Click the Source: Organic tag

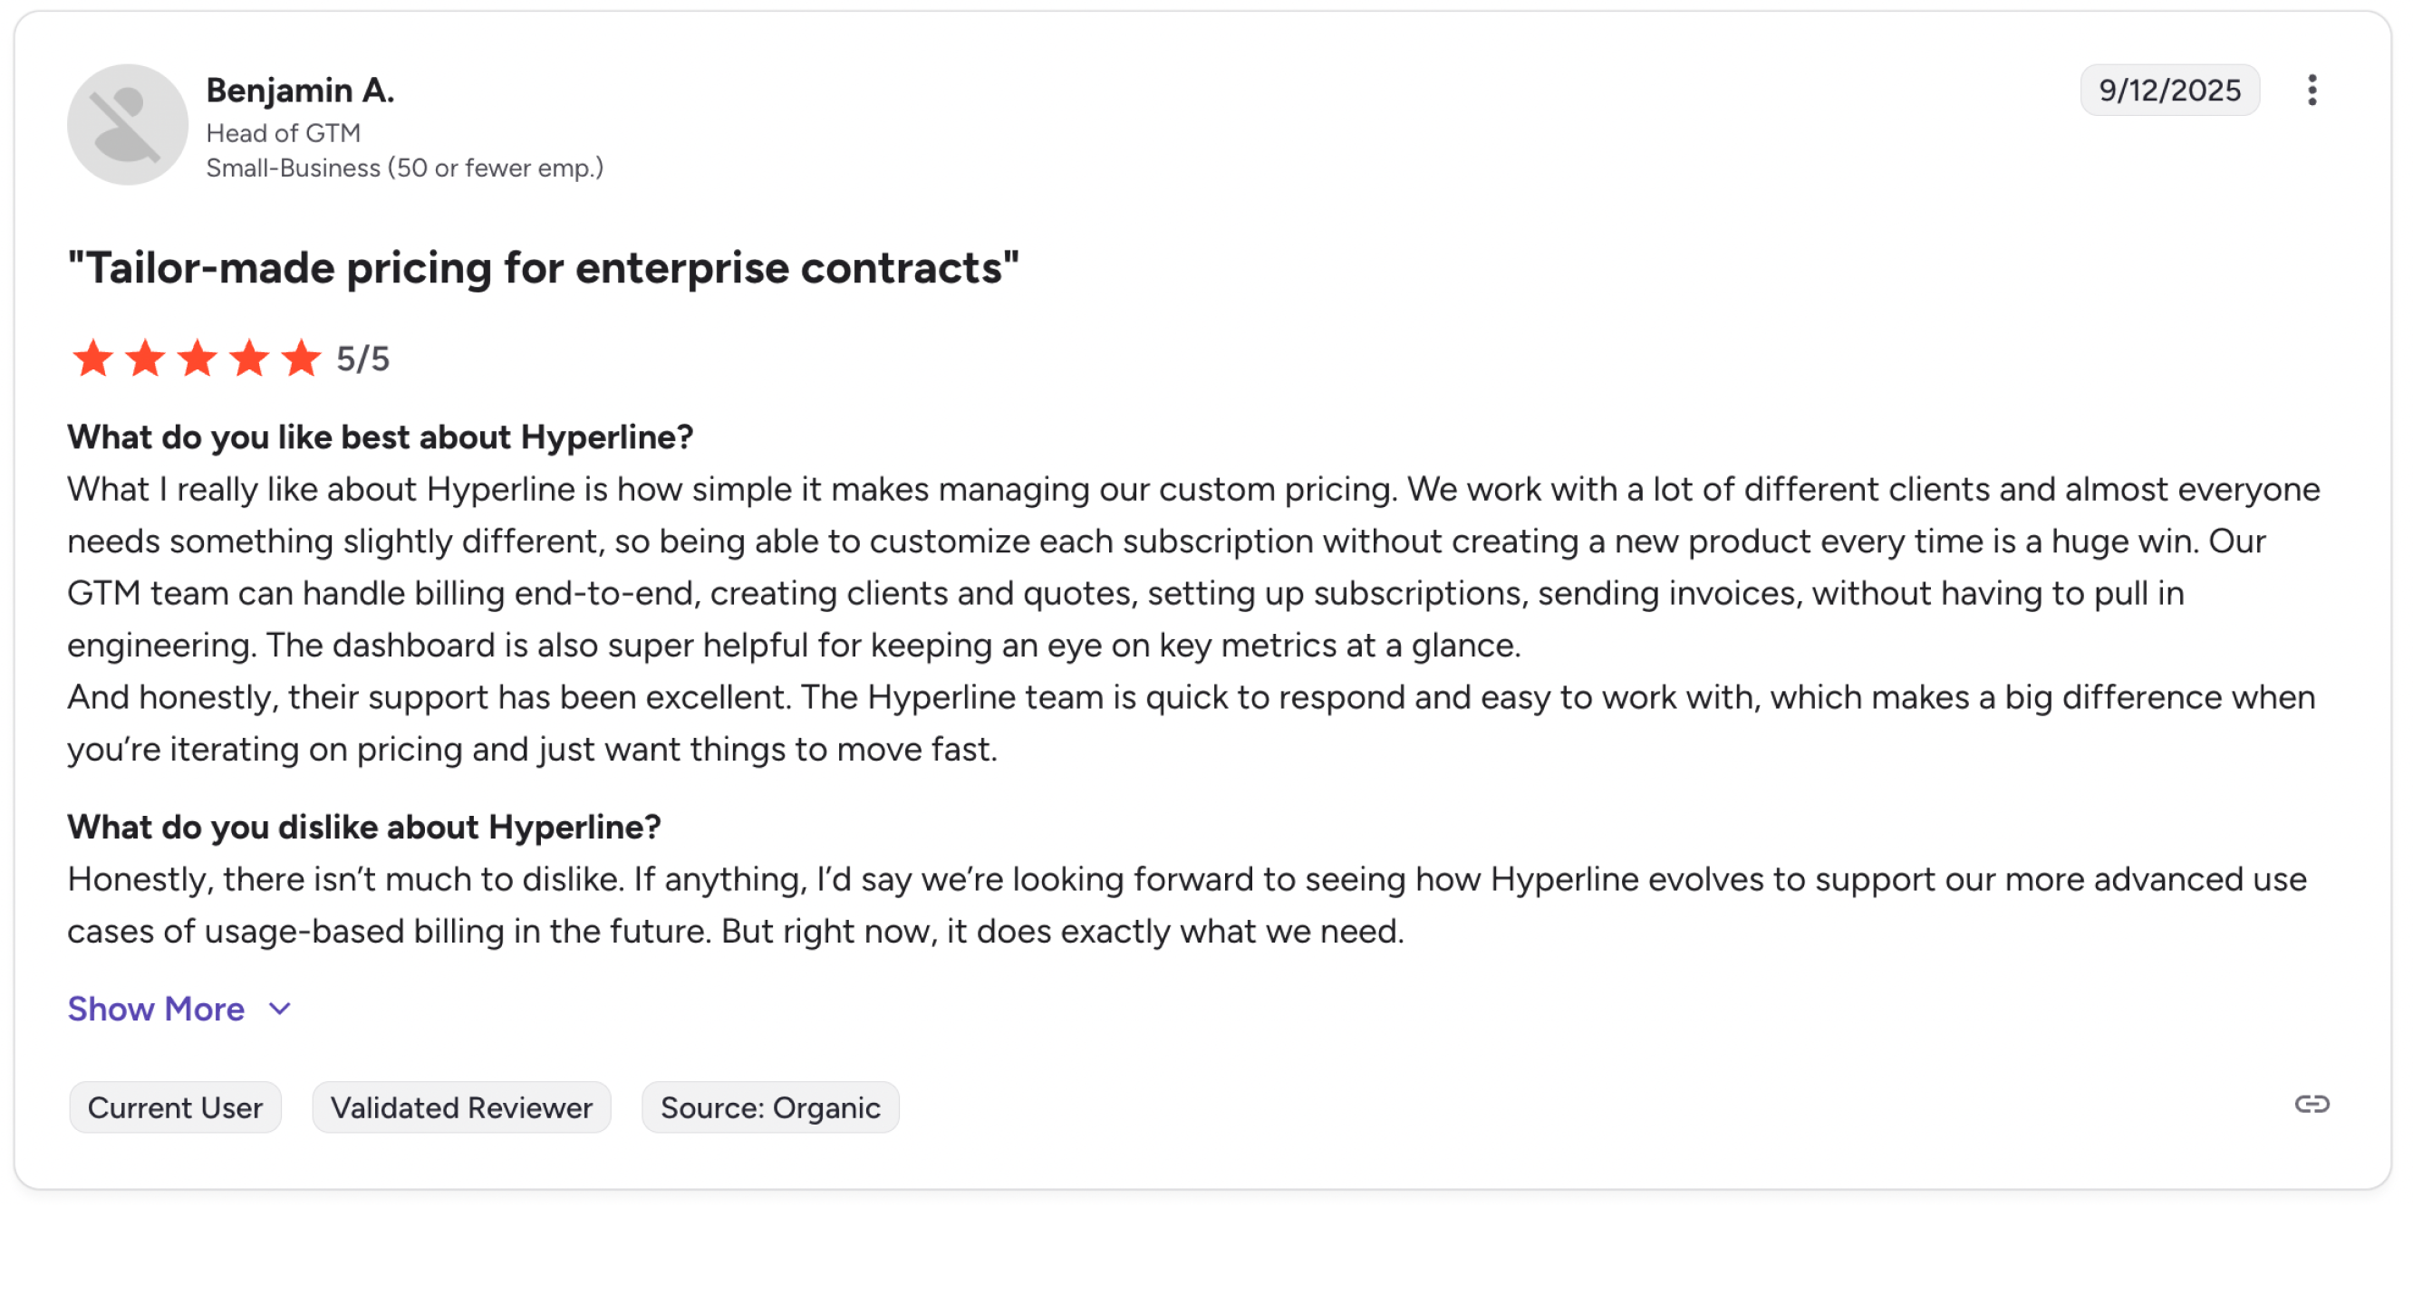point(770,1107)
